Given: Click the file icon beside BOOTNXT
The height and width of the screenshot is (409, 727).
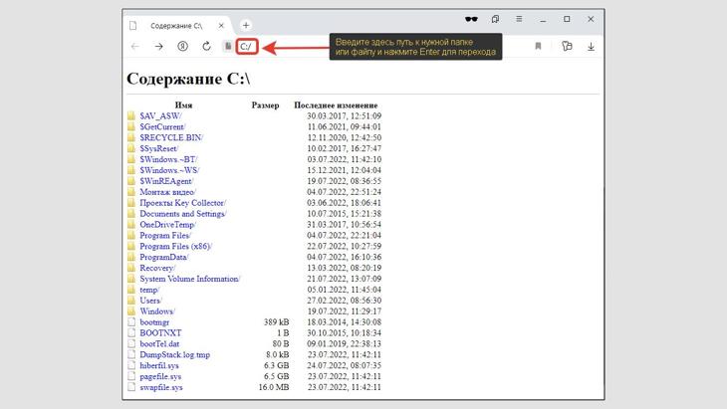Looking at the screenshot, I should click(x=131, y=332).
